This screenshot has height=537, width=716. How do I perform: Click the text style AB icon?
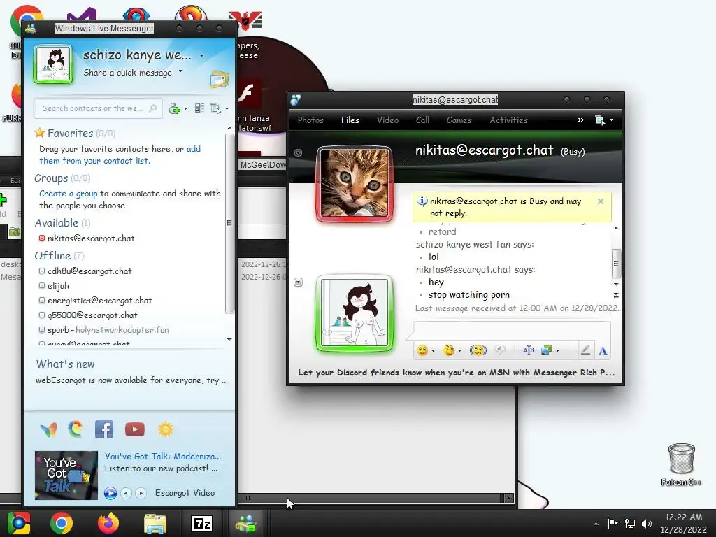(529, 350)
